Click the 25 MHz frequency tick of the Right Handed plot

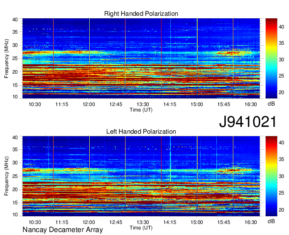point(15,58)
